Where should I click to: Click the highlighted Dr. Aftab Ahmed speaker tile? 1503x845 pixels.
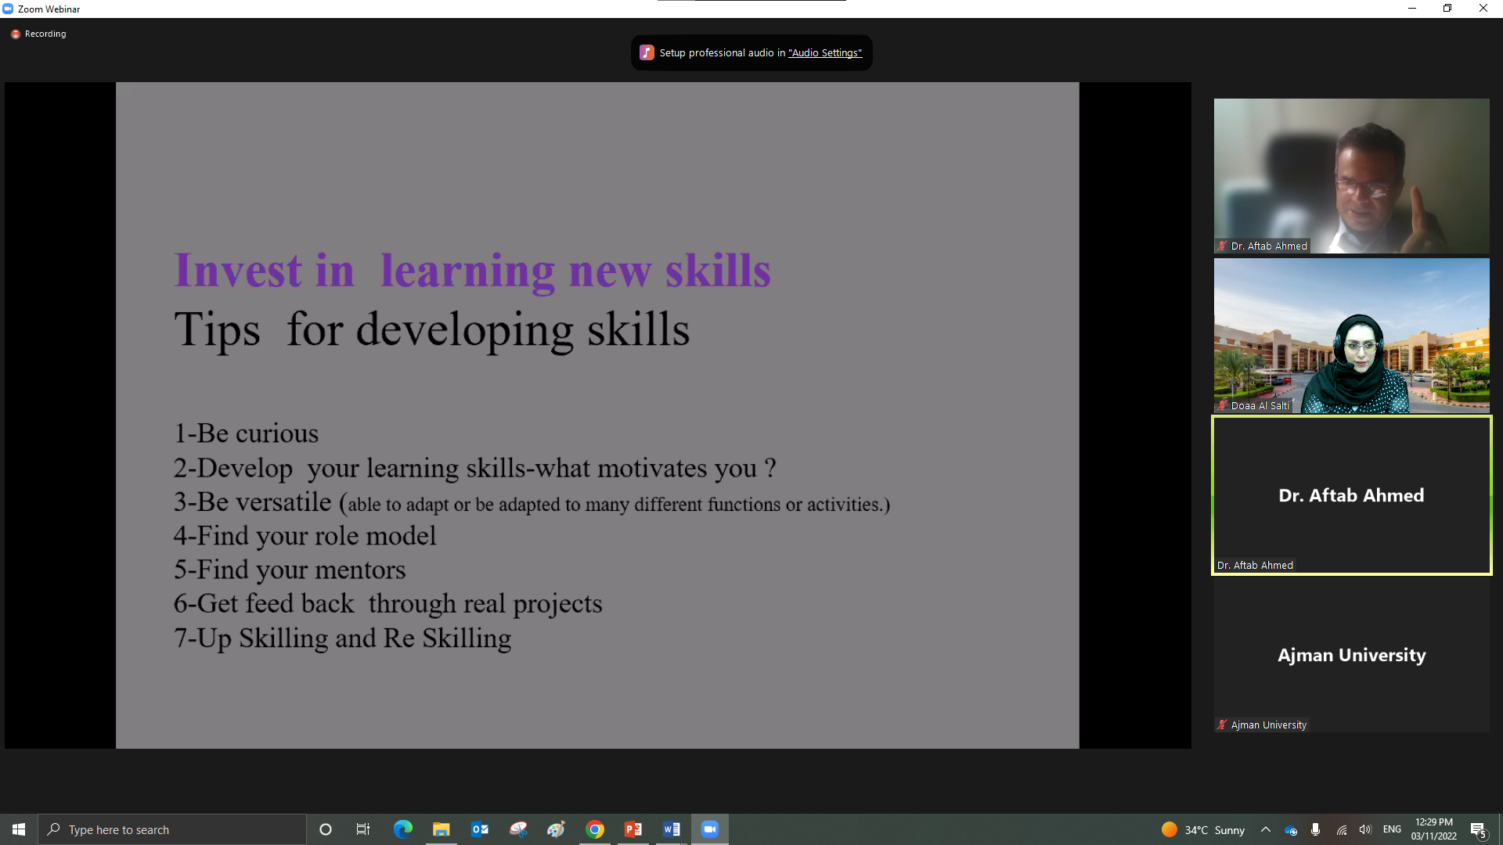[1351, 495]
